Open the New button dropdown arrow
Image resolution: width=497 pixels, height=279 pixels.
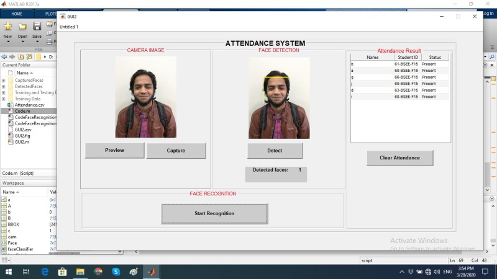[8, 42]
